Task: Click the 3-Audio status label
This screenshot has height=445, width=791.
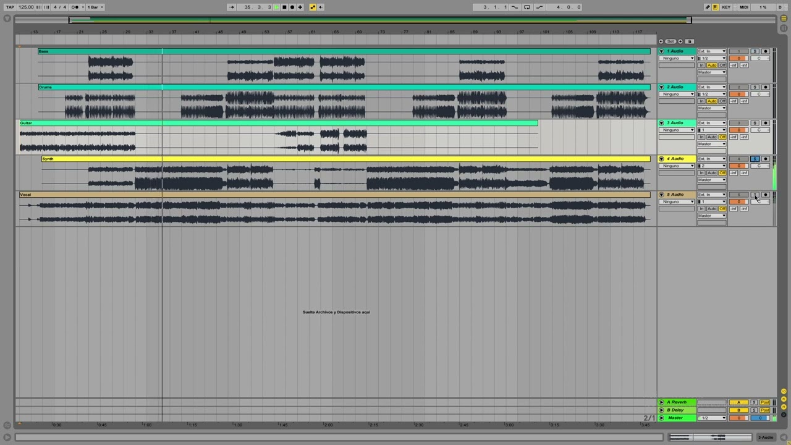Action: click(766, 438)
